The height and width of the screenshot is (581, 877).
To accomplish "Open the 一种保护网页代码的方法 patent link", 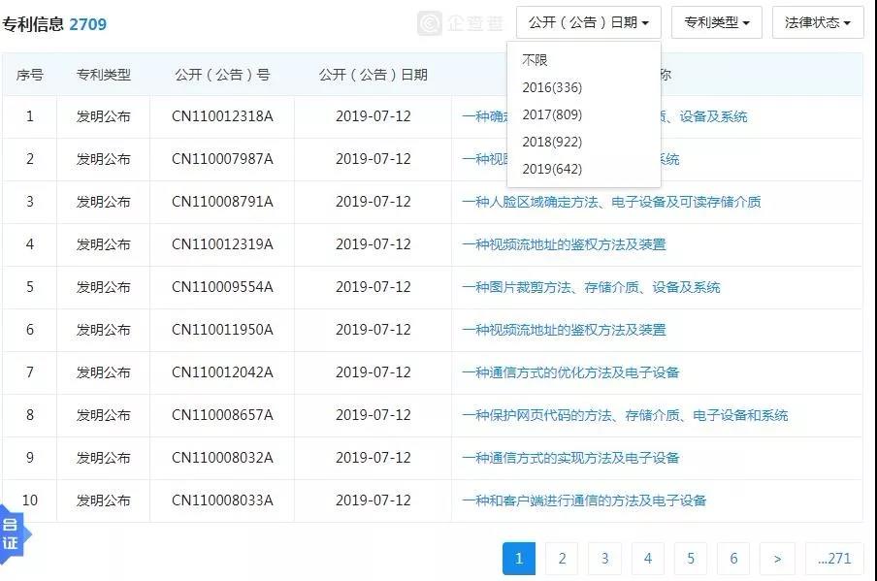I will click(x=626, y=415).
